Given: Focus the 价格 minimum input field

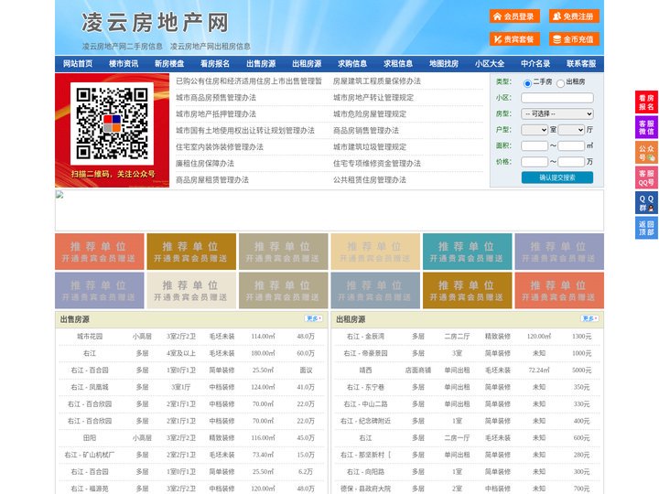Looking at the screenshot, I should pos(535,162).
